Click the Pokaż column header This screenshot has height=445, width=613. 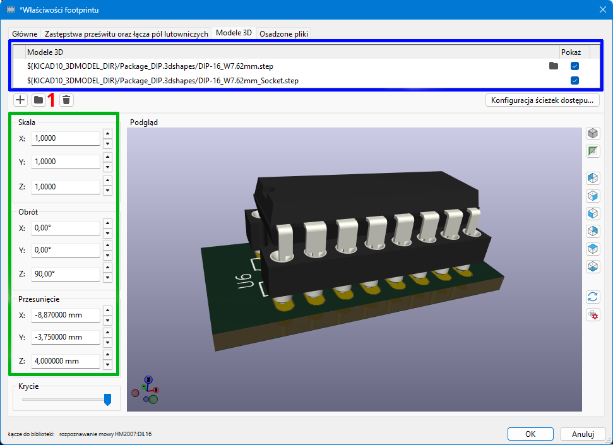574,52
